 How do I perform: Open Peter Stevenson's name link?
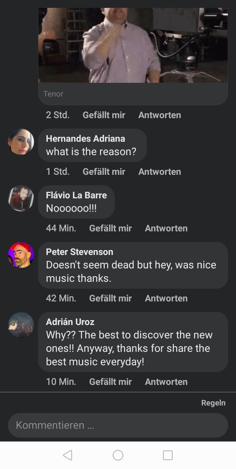pyautogui.click(x=80, y=252)
